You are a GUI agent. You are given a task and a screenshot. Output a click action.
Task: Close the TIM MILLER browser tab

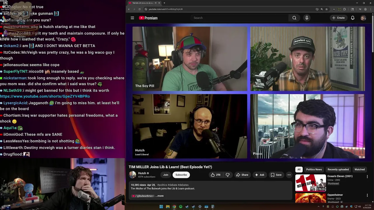click(x=159, y=3)
